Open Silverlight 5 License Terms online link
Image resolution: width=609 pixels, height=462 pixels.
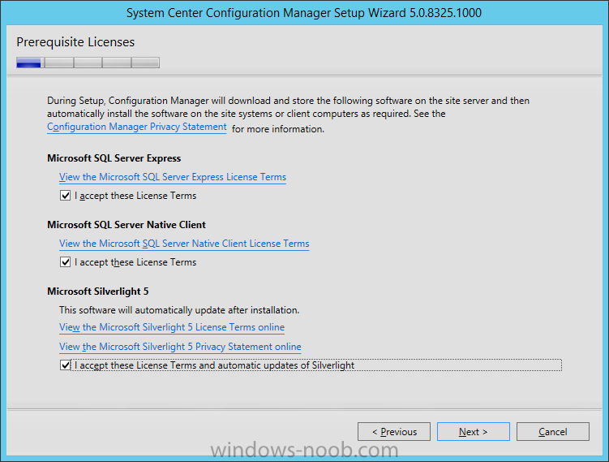pyautogui.click(x=172, y=327)
